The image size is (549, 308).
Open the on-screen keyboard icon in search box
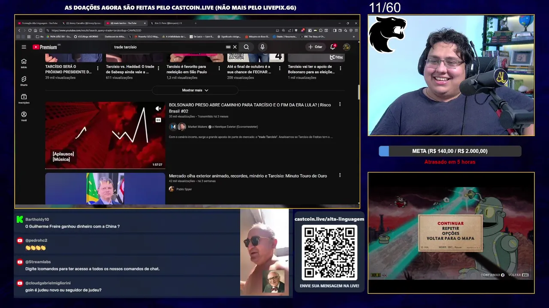(x=228, y=47)
